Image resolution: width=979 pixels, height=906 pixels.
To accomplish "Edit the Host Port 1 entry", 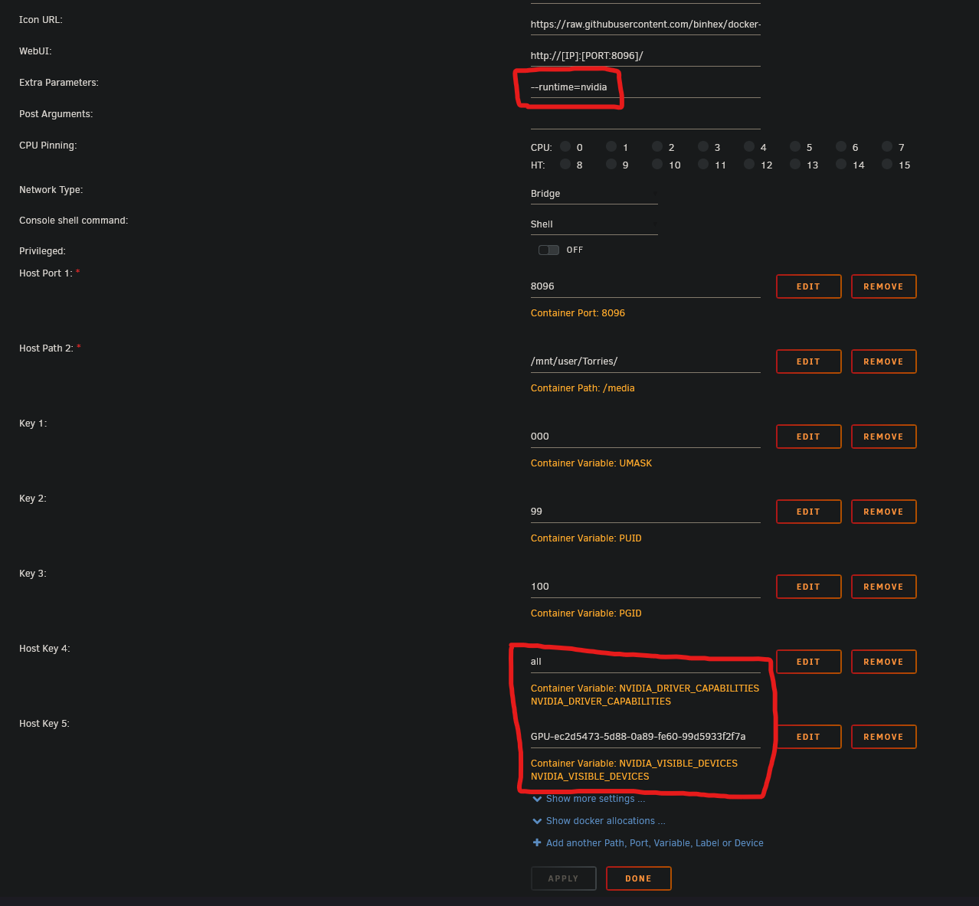I will (x=808, y=286).
